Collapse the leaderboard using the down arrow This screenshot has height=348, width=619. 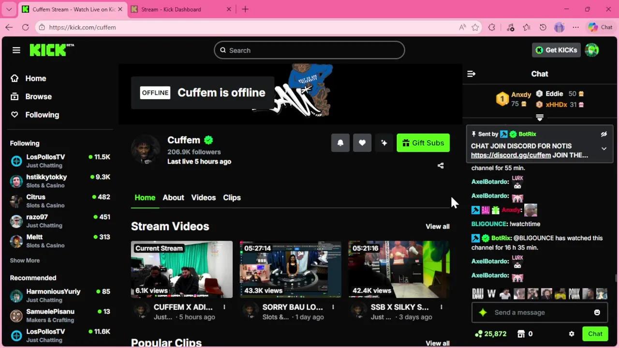[x=539, y=117]
